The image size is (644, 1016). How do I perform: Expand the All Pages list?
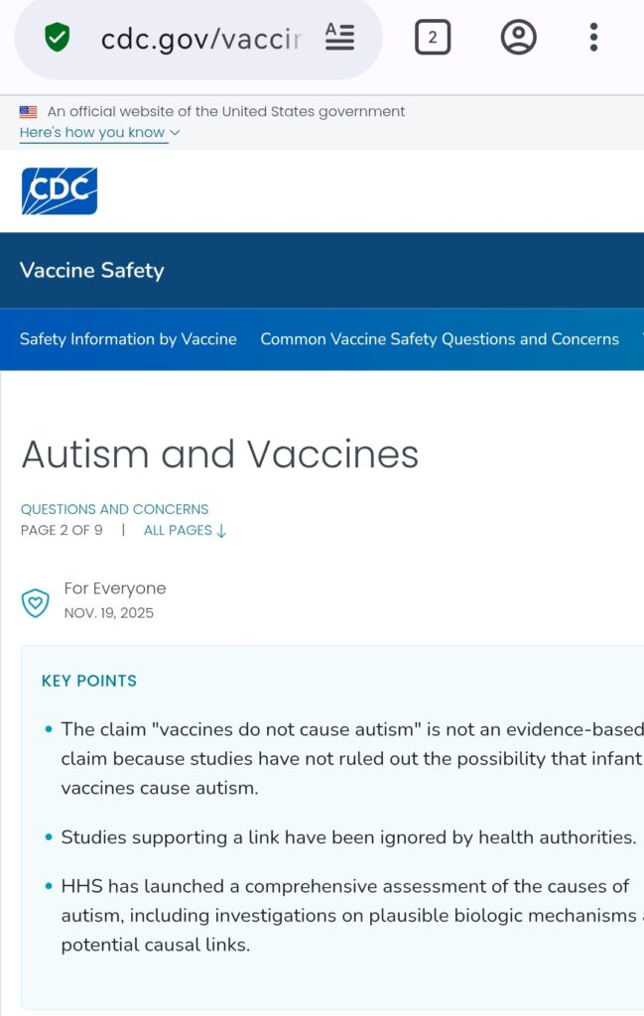pos(186,530)
